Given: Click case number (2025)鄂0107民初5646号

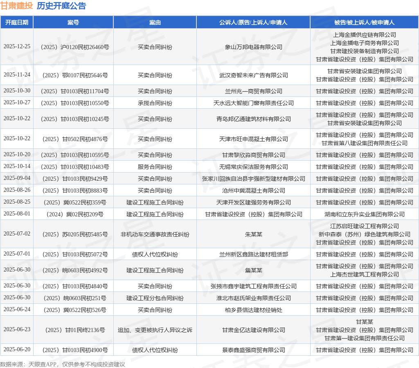Looking at the screenshot, I should [x=75, y=75].
